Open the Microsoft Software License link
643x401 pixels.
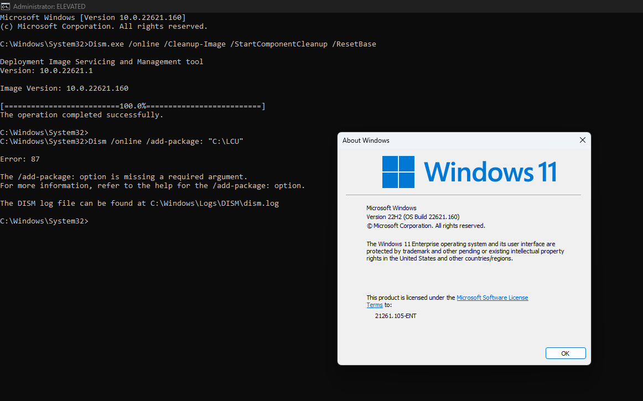coord(492,298)
